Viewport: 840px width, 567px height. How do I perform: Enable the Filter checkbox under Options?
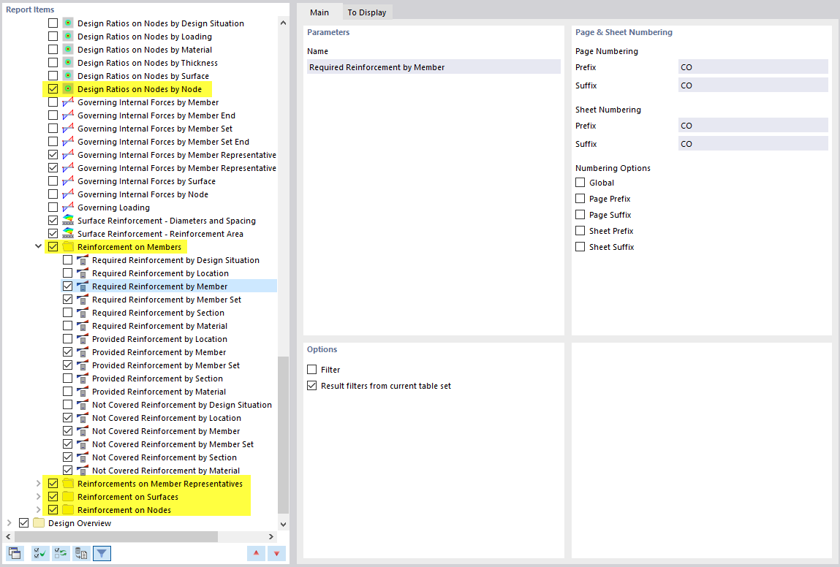pos(311,370)
